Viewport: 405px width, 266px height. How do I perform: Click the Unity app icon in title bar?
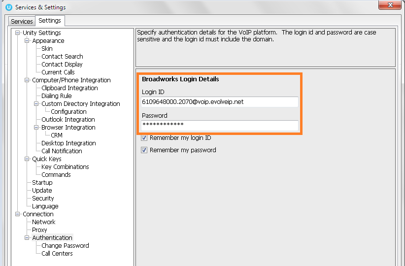coord(8,7)
